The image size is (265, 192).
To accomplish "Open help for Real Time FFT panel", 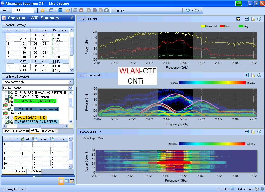I will point(259,19).
